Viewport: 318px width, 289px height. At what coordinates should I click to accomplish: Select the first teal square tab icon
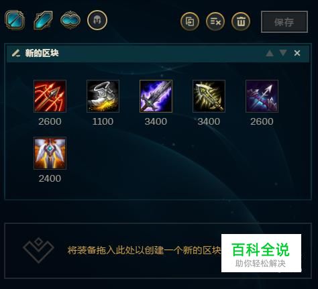(x=15, y=20)
